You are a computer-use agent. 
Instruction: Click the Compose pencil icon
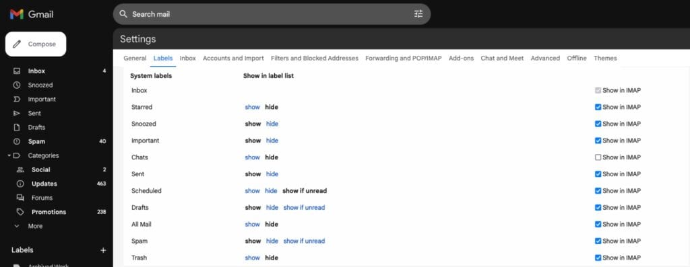[17, 44]
